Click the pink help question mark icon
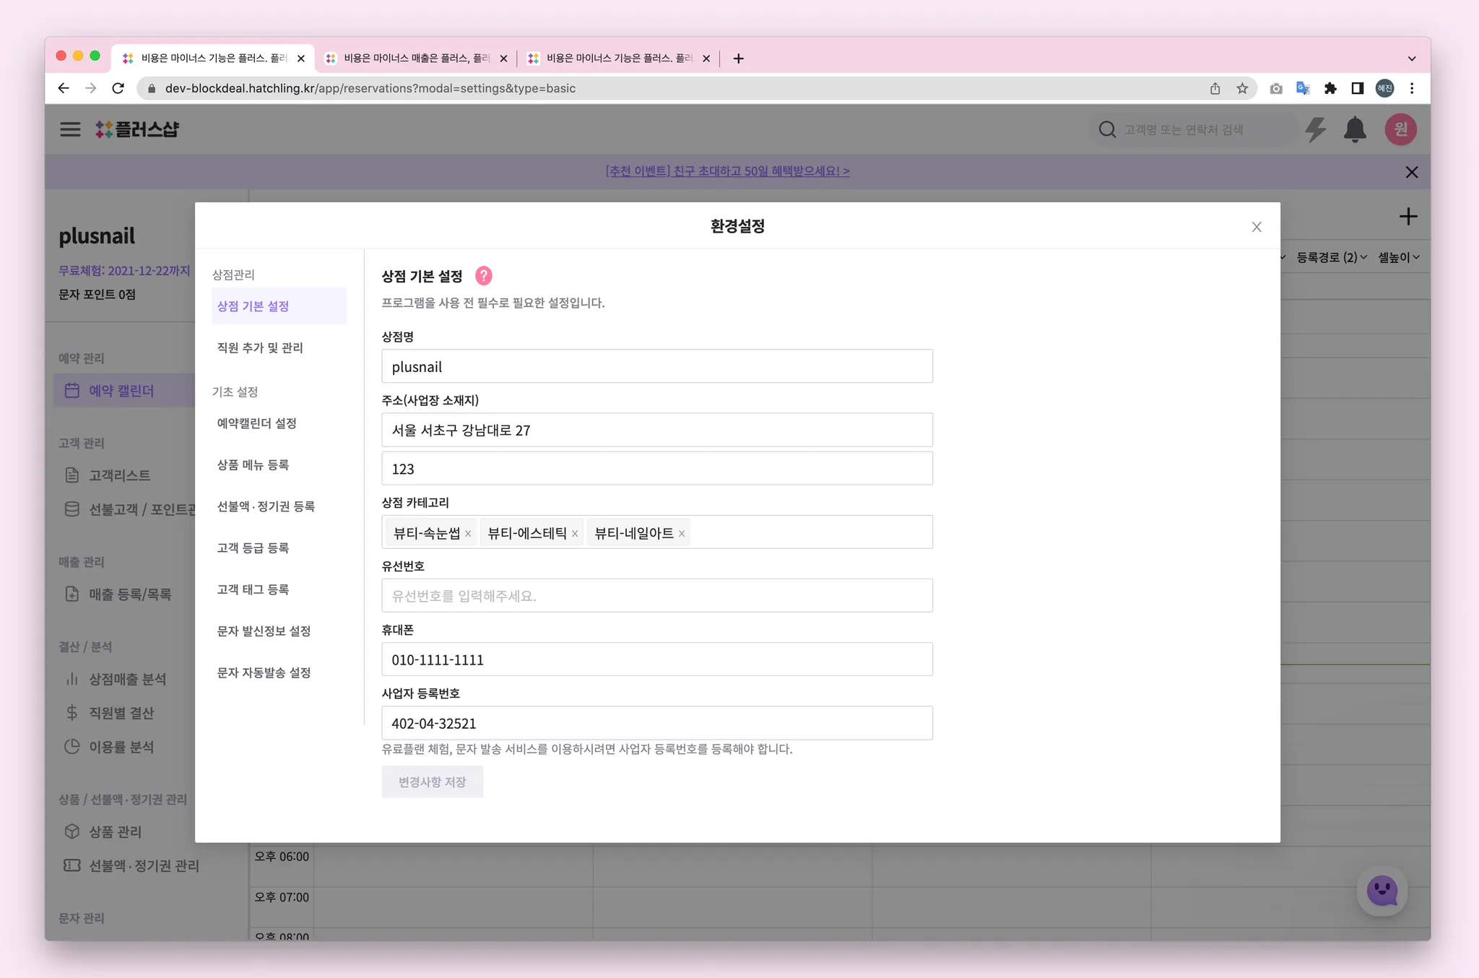This screenshot has width=1479, height=978. pyautogui.click(x=483, y=276)
